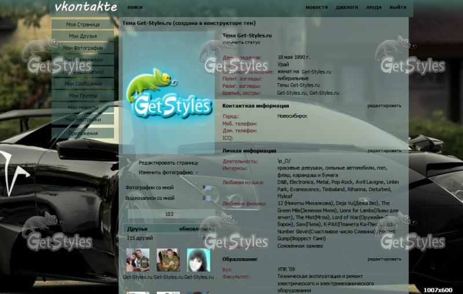Go to люди in the top bar
This screenshot has height=294, width=463.
point(374,8)
